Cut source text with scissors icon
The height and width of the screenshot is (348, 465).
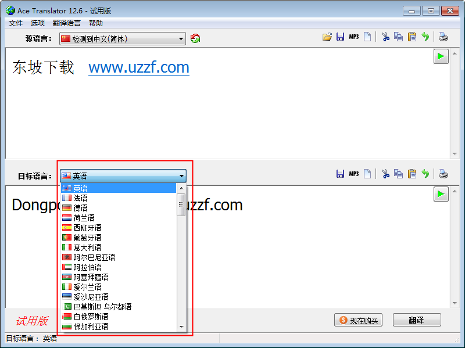pos(385,37)
